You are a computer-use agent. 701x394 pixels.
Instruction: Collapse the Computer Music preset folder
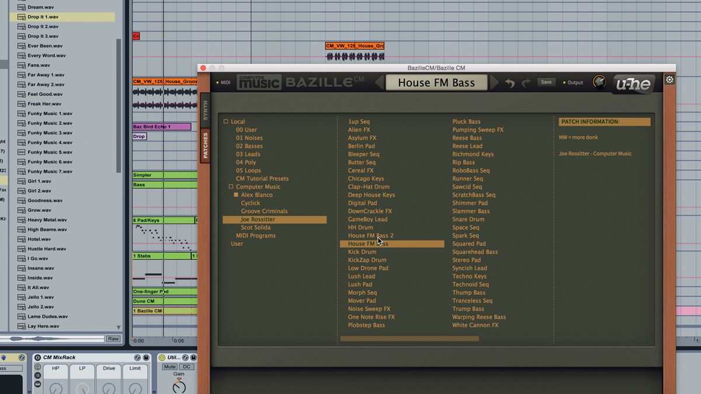click(230, 186)
